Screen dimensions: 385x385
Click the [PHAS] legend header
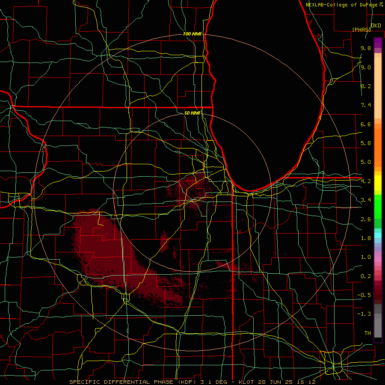click(x=361, y=30)
